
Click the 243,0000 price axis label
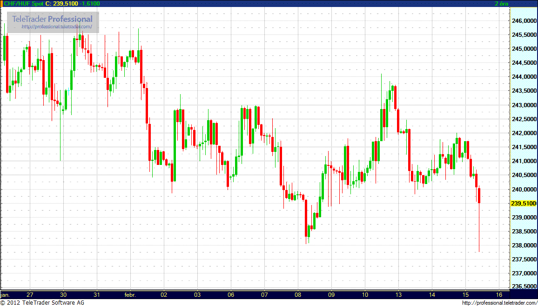(x=524, y=105)
